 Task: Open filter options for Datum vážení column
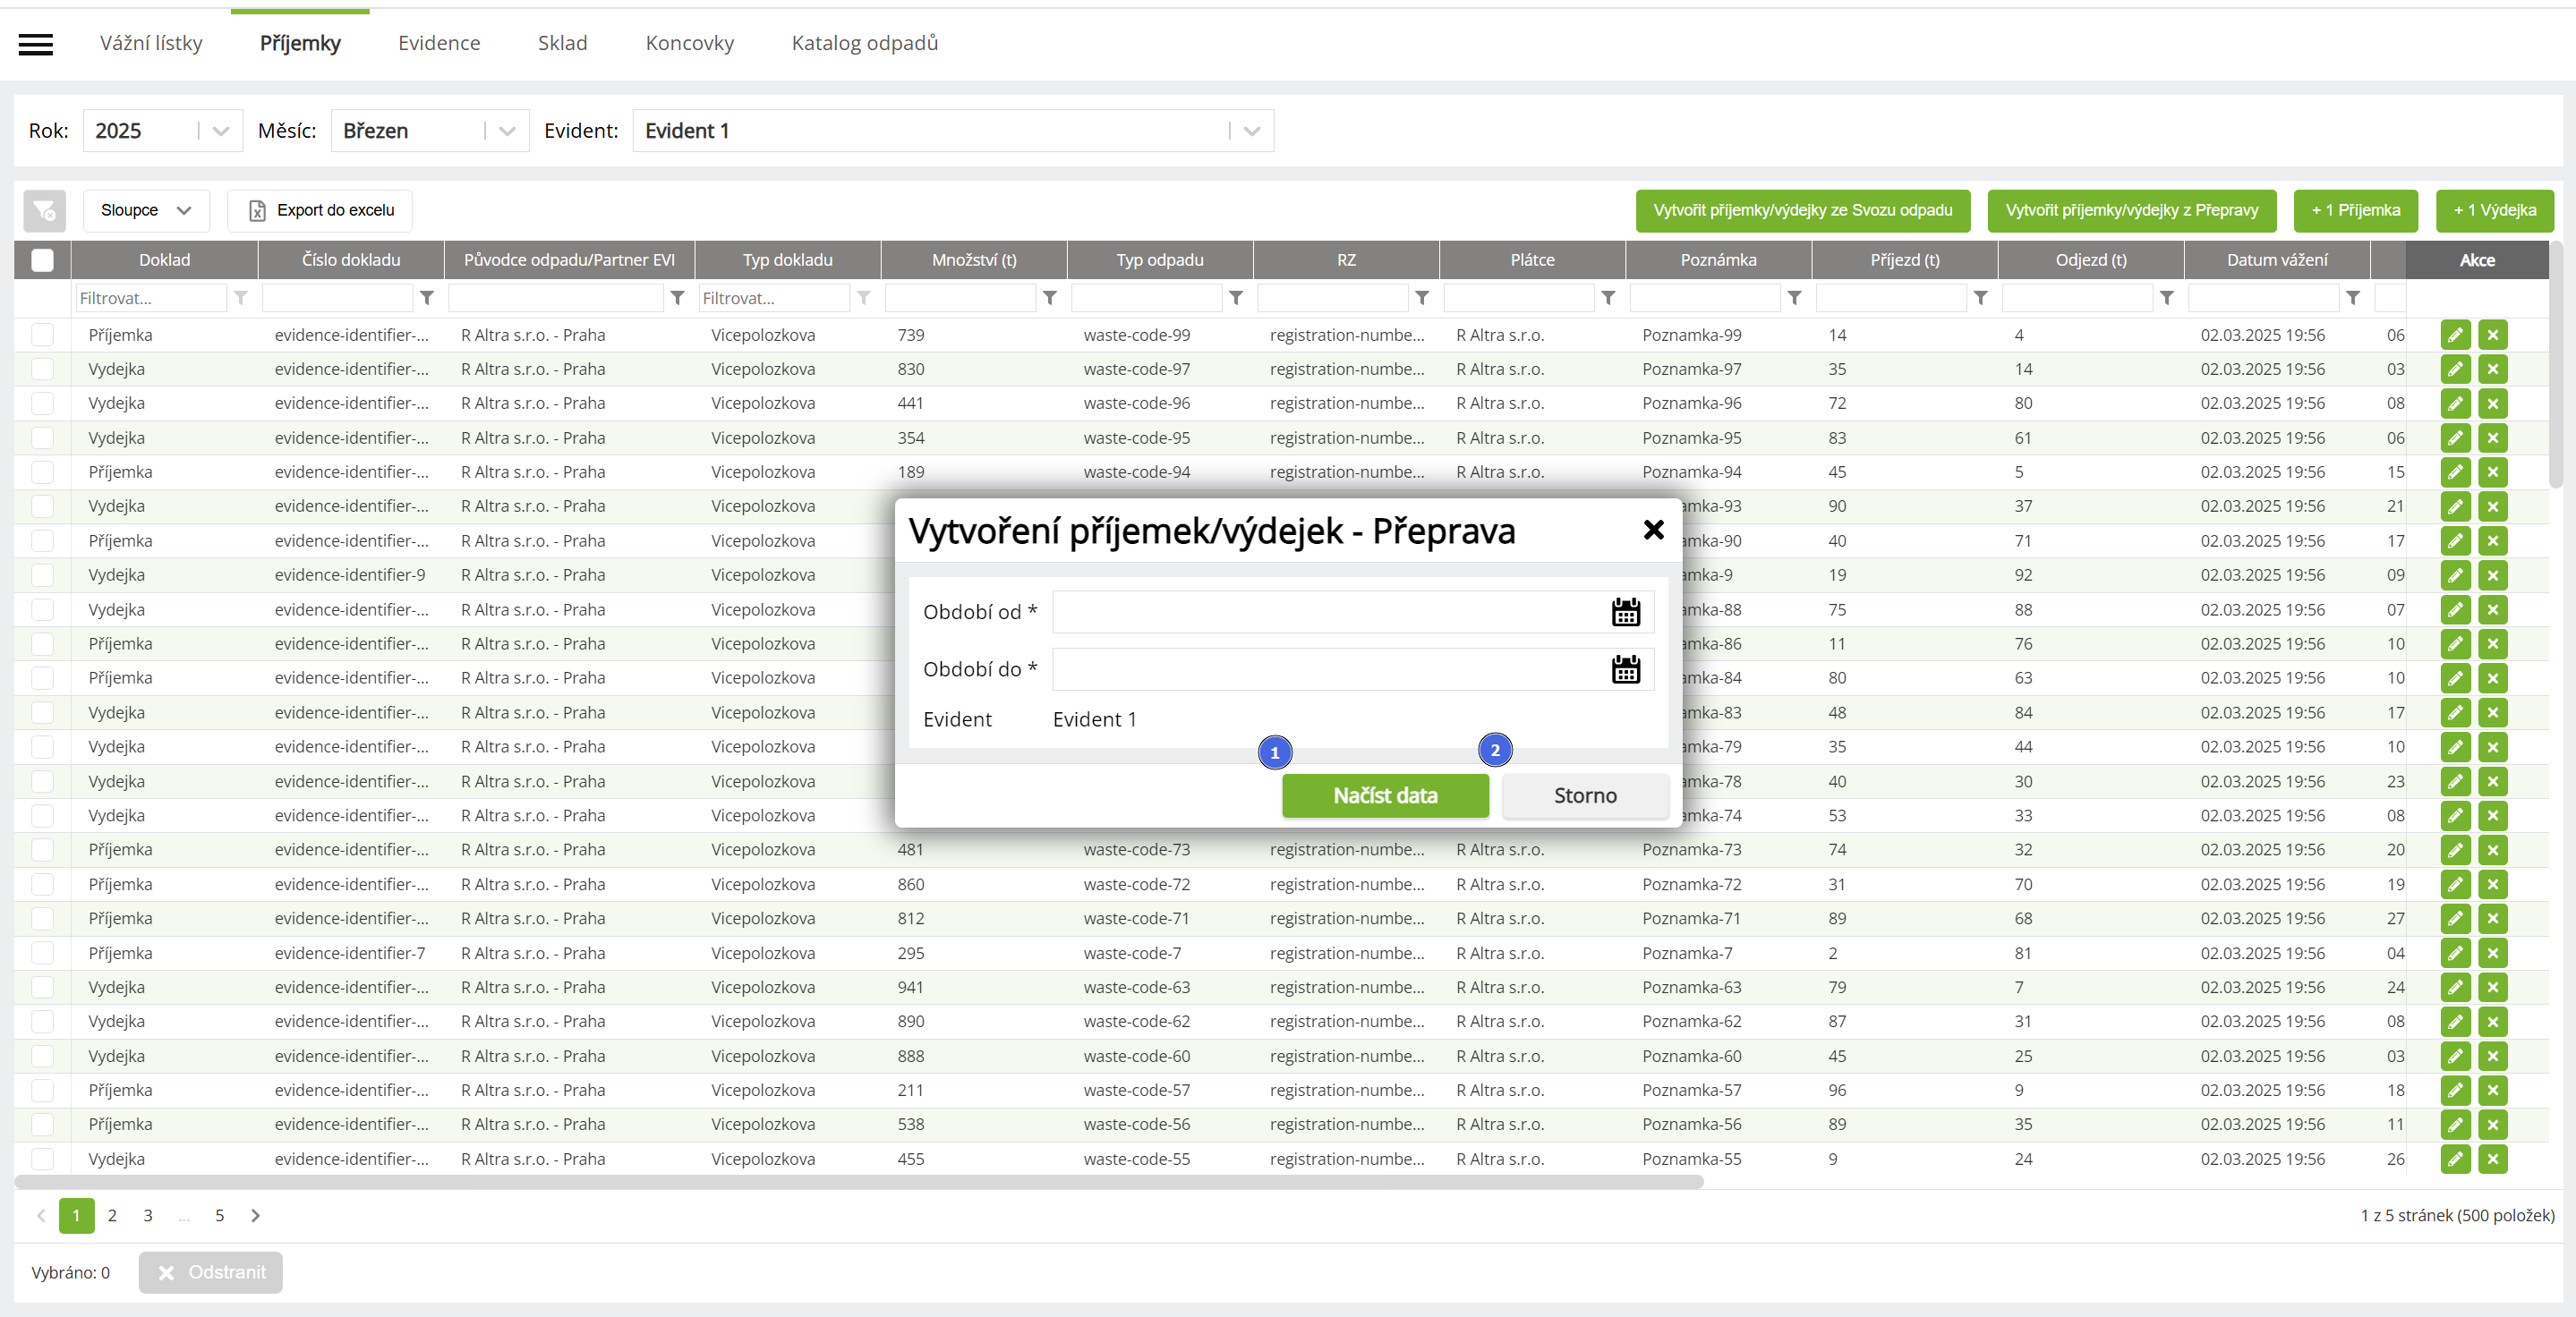[x=2353, y=298]
